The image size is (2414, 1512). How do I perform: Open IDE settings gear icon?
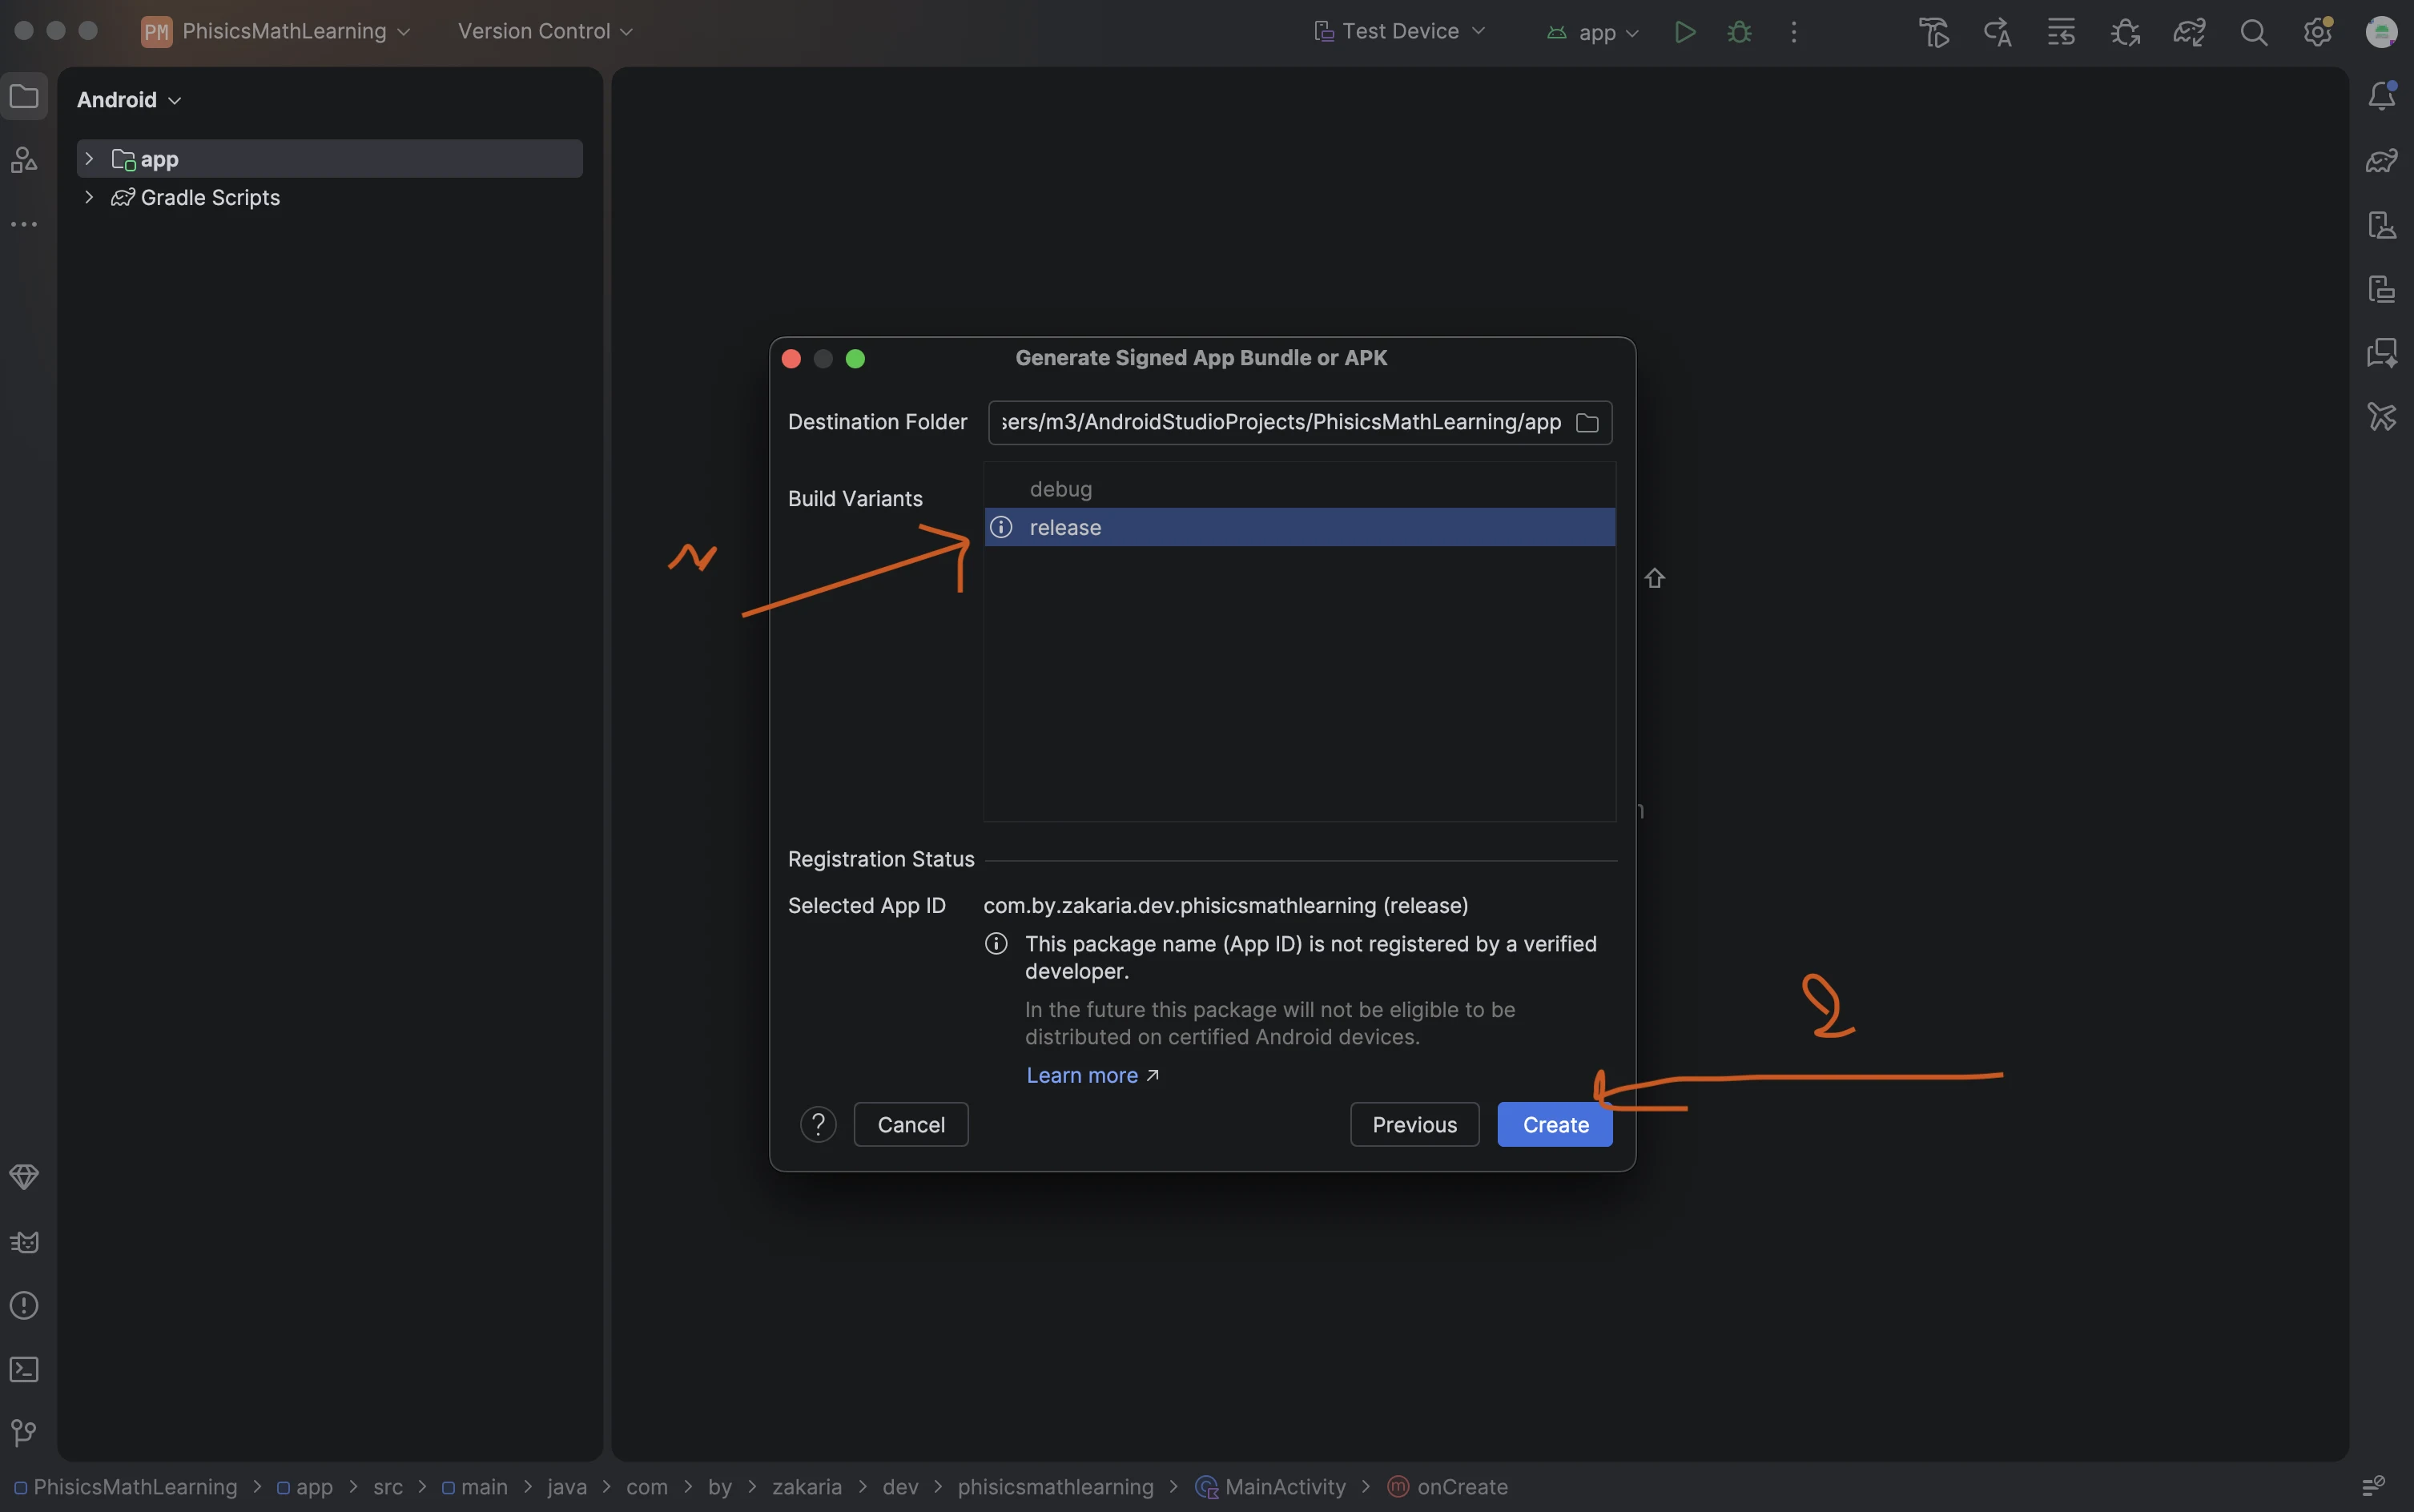[x=2317, y=32]
